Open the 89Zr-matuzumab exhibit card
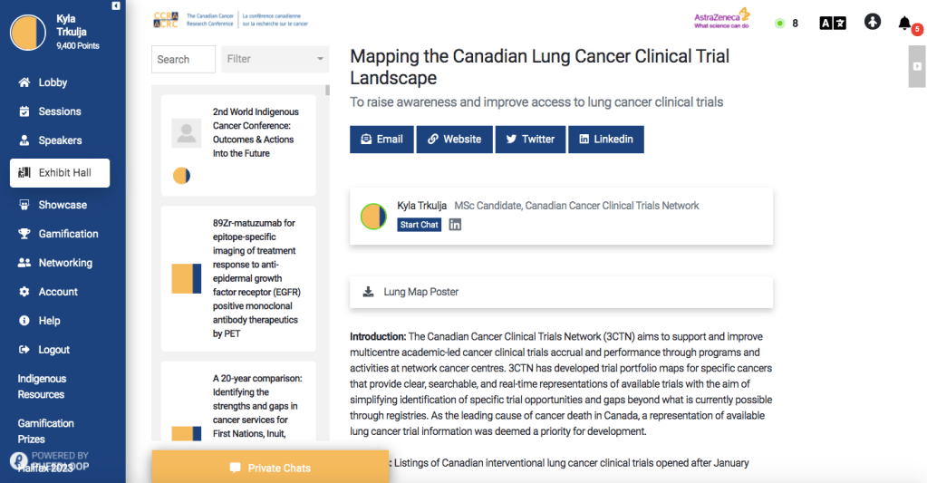Viewport: 927px width, 483px height. pyautogui.click(x=238, y=278)
